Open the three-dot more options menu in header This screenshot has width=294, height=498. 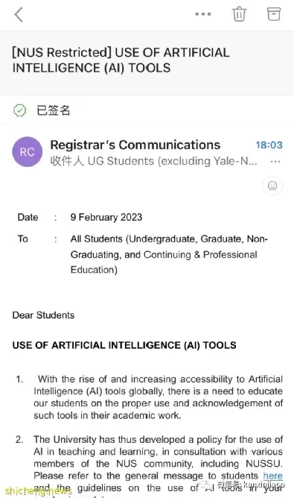click(203, 14)
